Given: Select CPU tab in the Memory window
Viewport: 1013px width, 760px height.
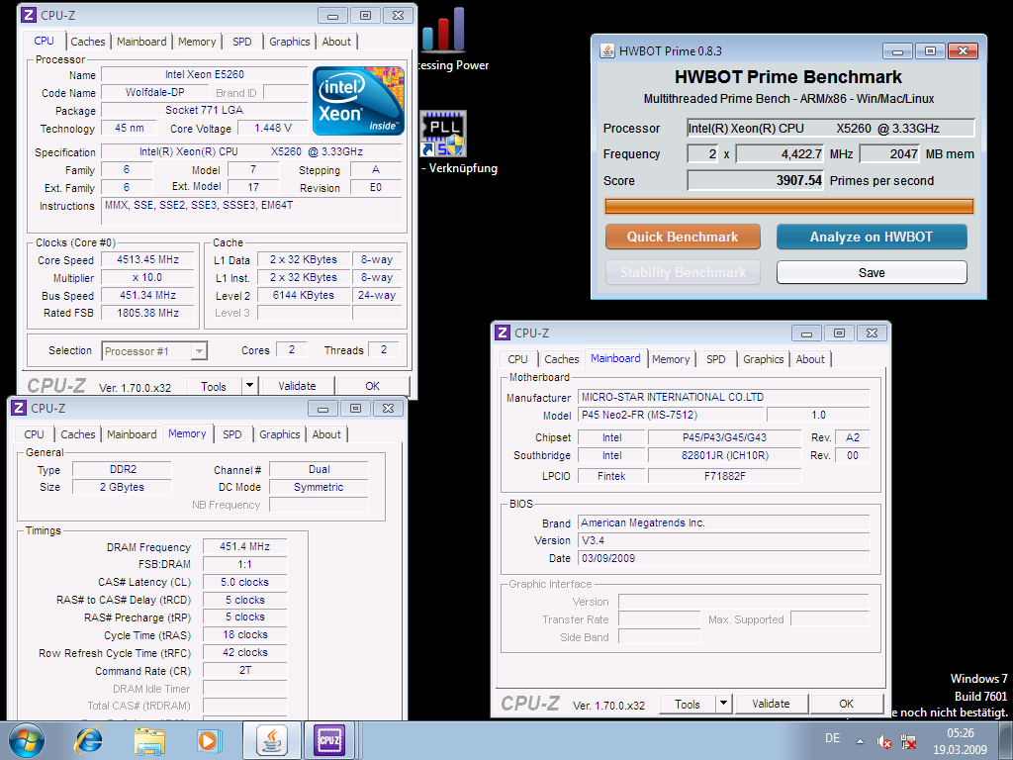Looking at the screenshot, I should pos(34,434).
